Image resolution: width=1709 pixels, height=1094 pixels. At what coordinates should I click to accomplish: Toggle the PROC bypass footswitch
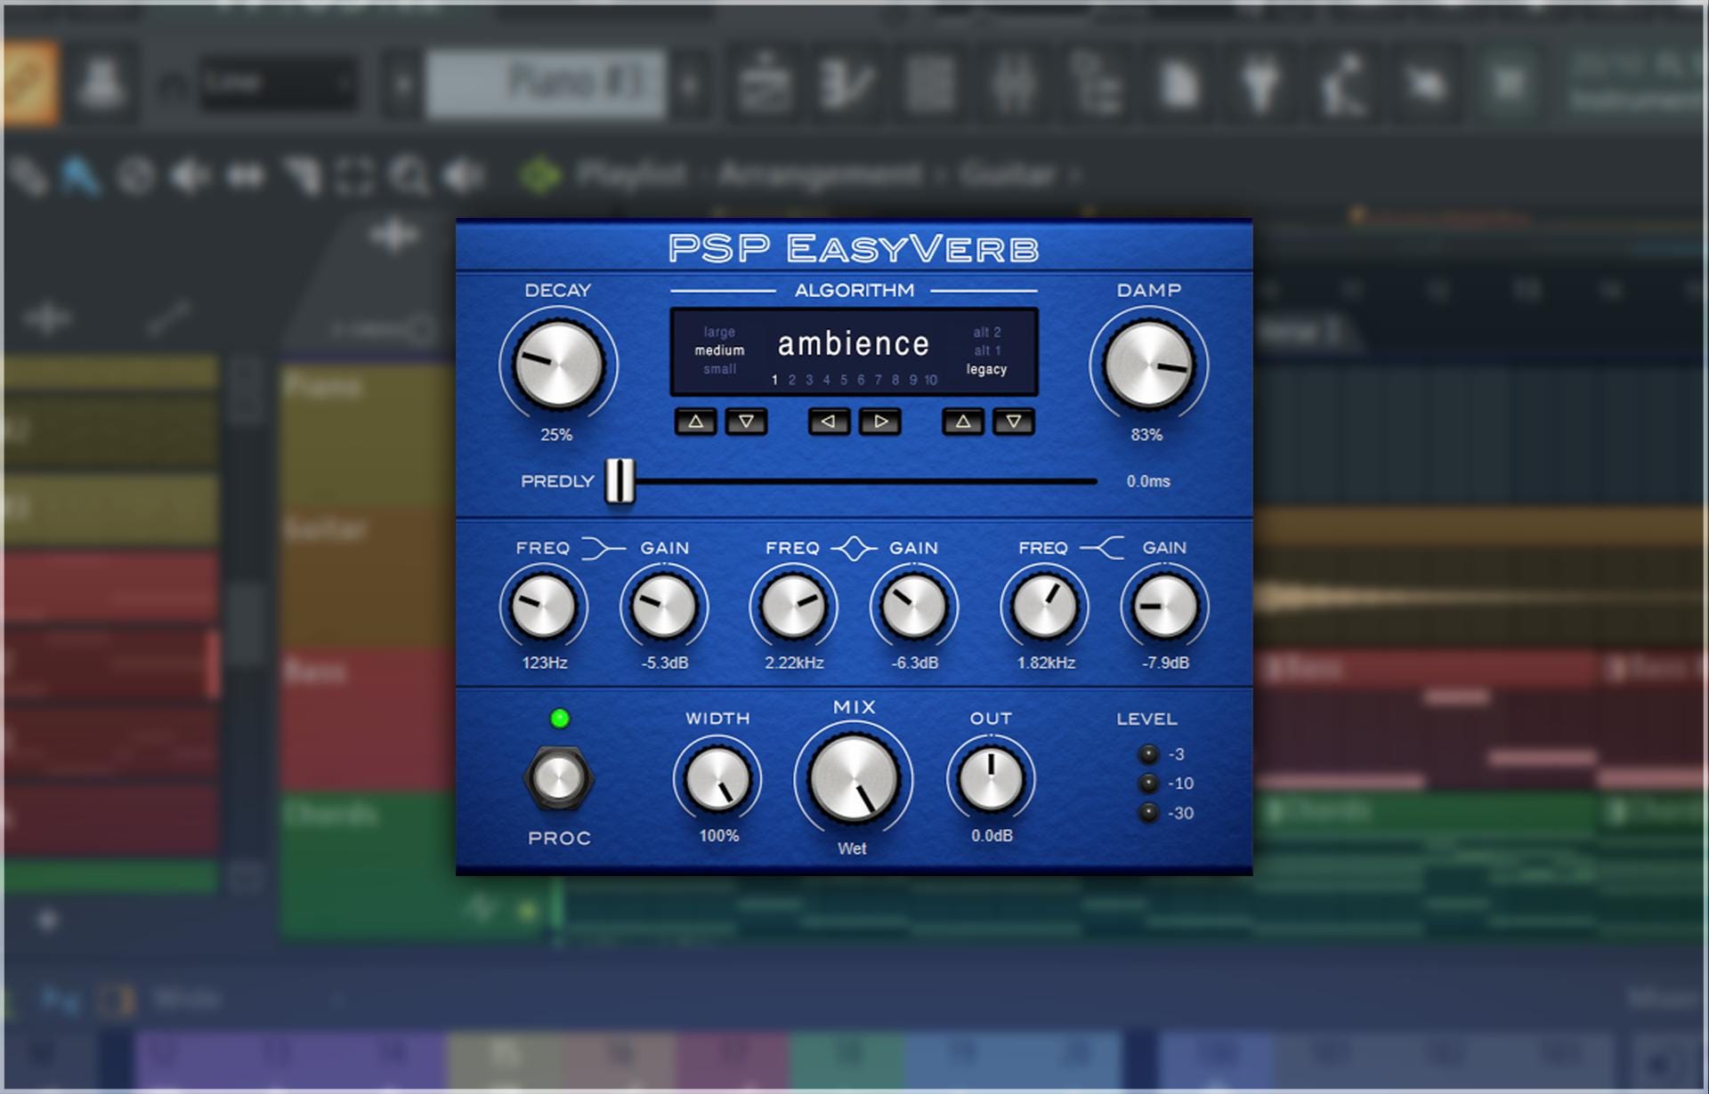[558, 779]
